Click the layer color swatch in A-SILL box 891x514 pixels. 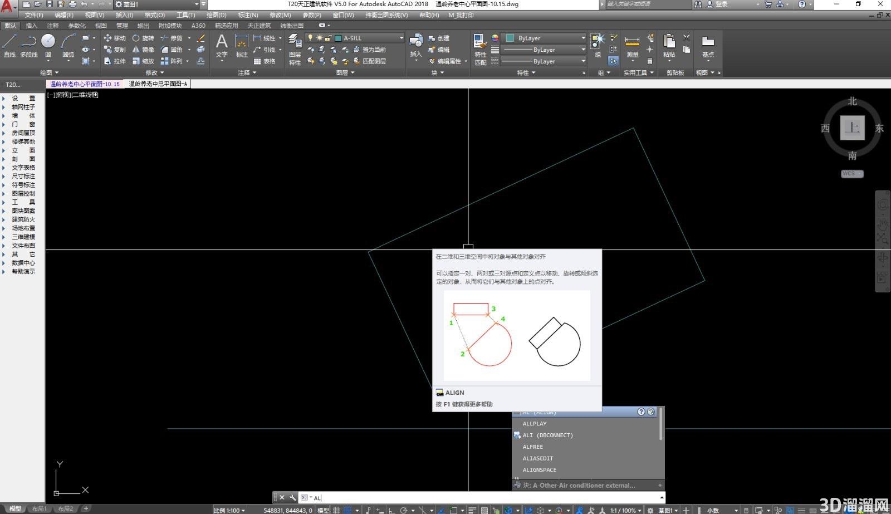(338, 38)
